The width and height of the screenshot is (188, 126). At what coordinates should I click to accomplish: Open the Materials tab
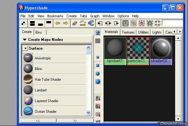[111, 32]
